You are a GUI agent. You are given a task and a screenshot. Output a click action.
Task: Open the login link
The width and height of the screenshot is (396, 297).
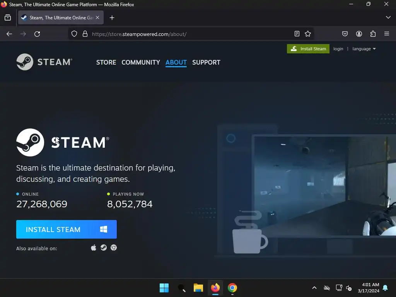click(338, 49)
